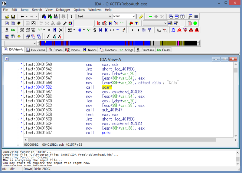The width and height of the screenshot is (242, 173).
Task: Click the colors palette grid icon
Action: coord(70,23)
